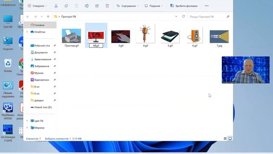Open the довідки folder in sidebar
The image size is (273, 154).
coord(37,101)
